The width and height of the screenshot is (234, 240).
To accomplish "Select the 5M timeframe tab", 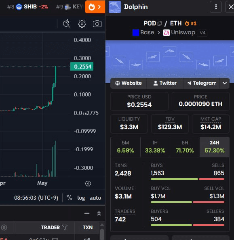I will (125, 147).
